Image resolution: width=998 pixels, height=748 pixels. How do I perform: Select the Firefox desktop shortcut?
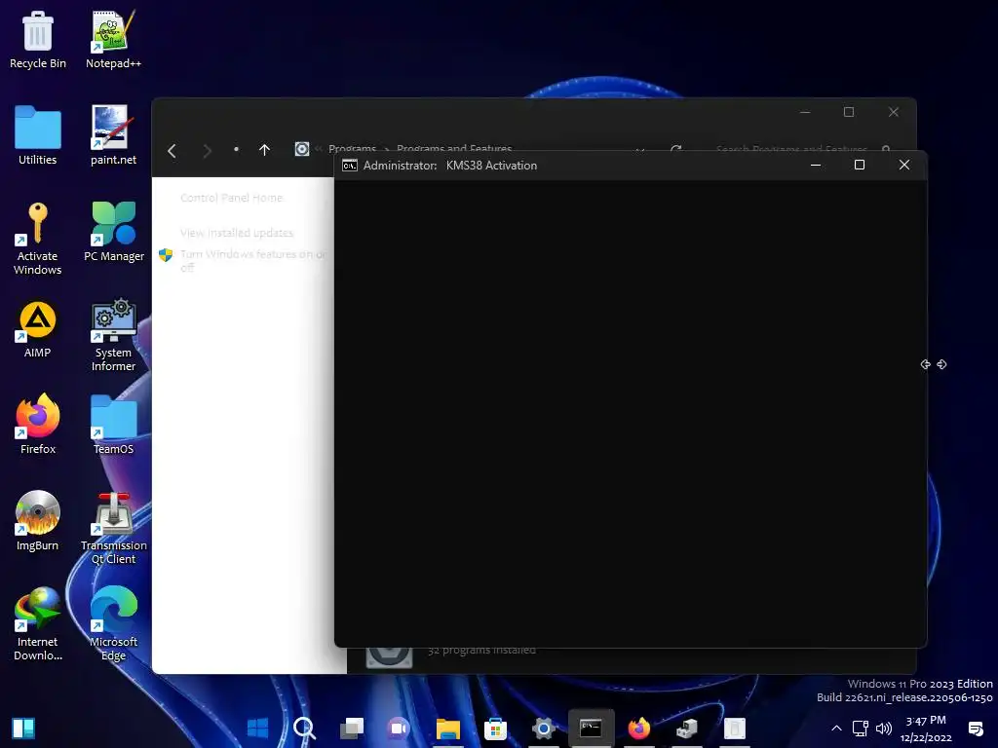coord(38,425)
